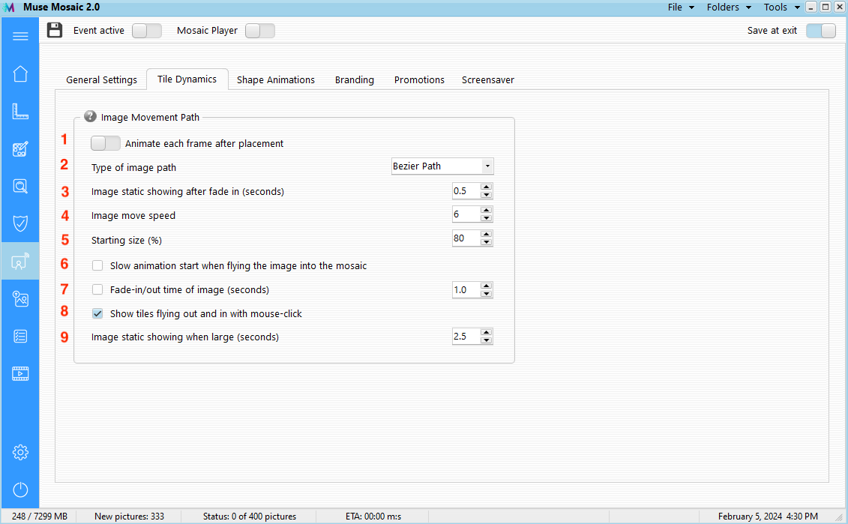Open the Folders menu
The image size is (848, 524).
click(729, 7)
